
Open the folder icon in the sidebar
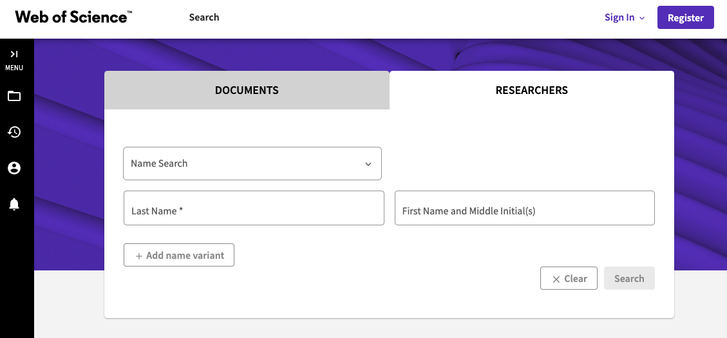coord(14,96)
